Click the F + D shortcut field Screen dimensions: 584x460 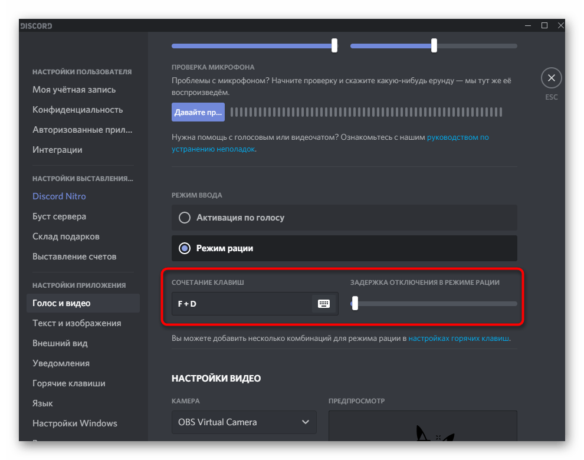pyautogui.click(x=255, y=304)
